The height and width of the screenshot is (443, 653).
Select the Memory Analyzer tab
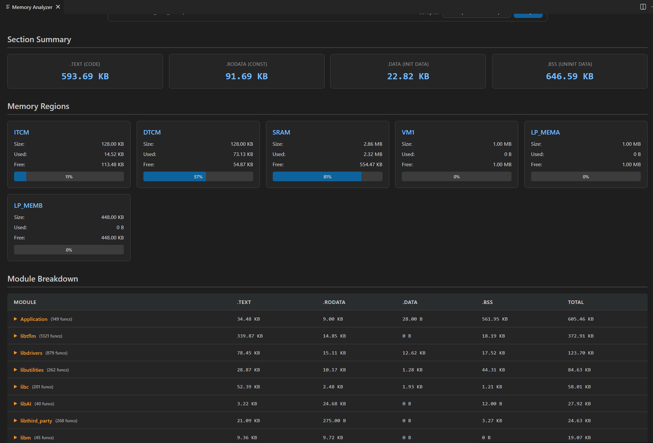pyautogui.click(x=32, y=7)
